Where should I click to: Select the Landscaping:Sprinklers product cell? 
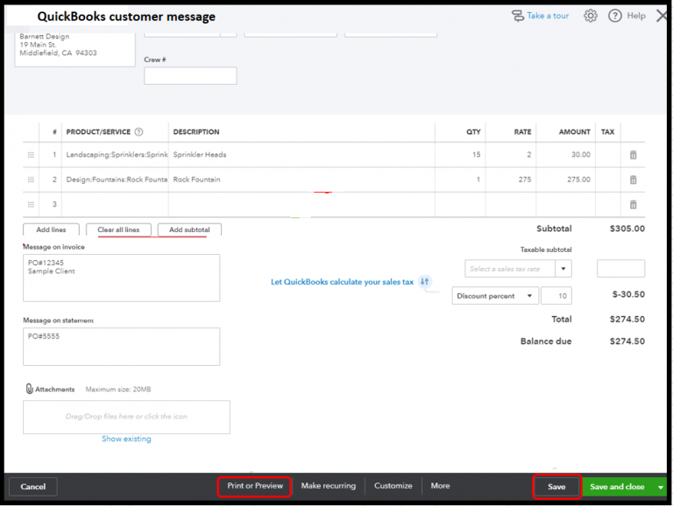click(117, 155)
